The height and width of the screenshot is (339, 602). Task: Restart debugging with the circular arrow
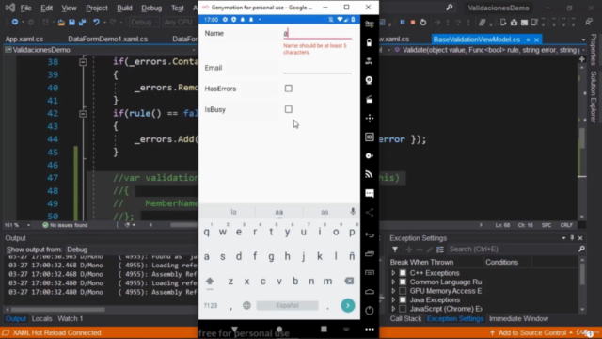[423, 23]
